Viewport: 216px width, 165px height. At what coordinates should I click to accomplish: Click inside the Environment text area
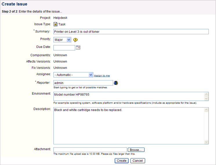pos(129,96)
